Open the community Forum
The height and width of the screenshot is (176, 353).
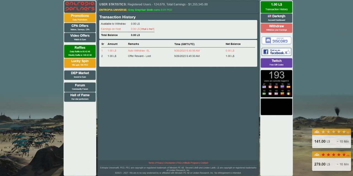tap(80, 87)
